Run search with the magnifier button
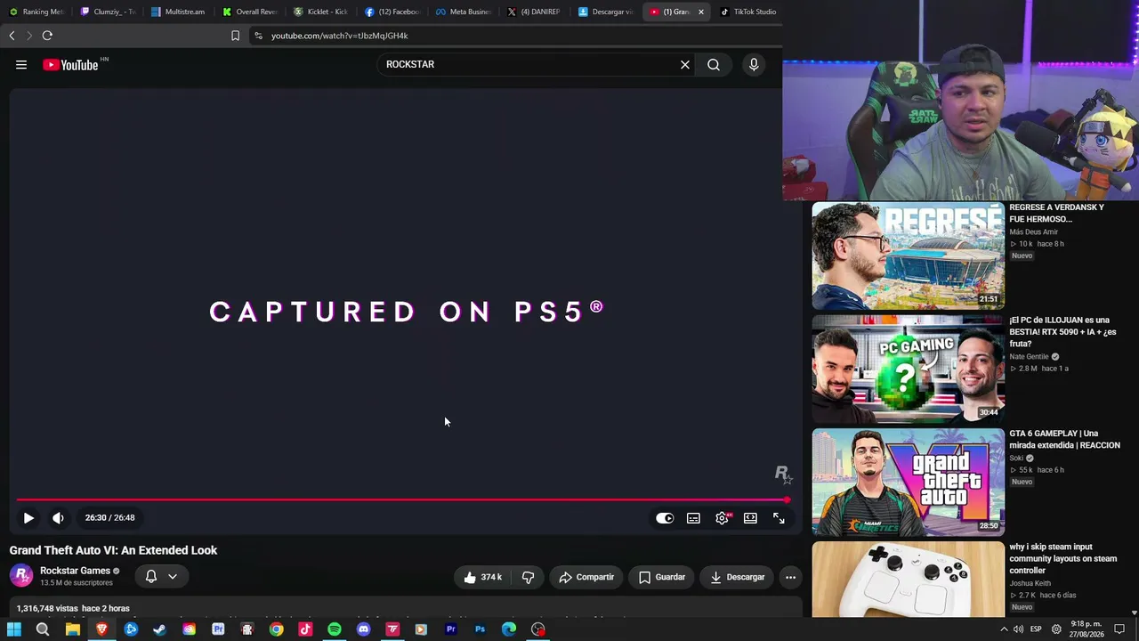 click(x=714, y=64)
